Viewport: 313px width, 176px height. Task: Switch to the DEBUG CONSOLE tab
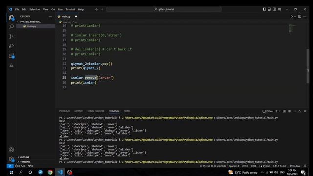[96, 111]
